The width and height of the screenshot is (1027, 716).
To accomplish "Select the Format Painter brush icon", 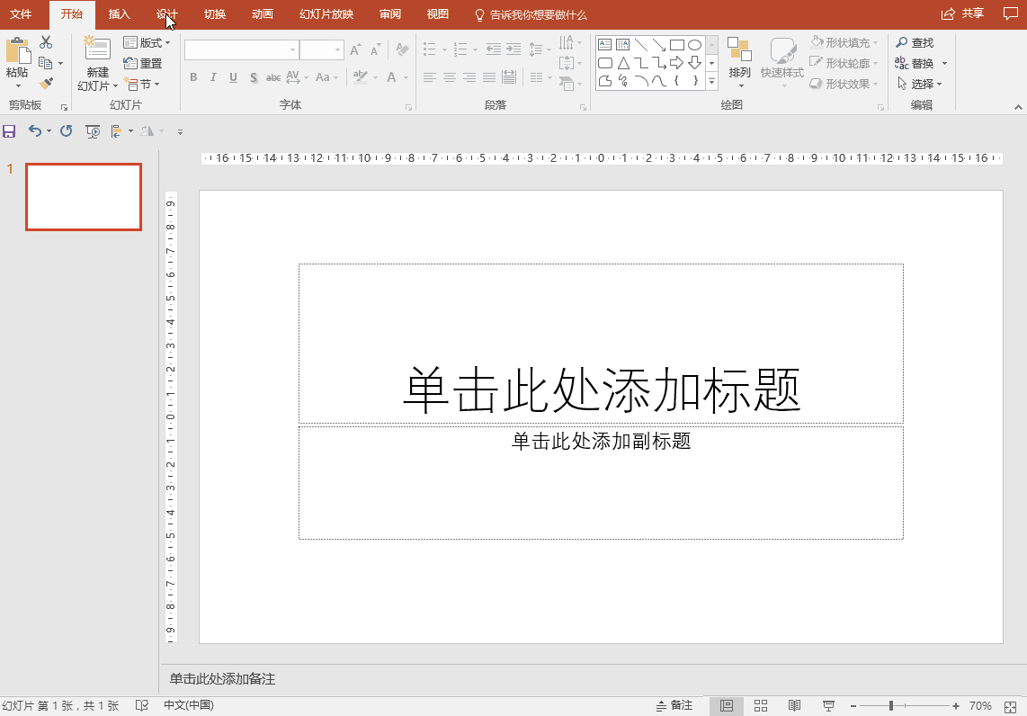I will coord(46,83).
